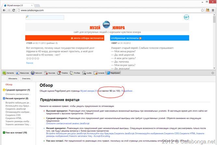
Task: Select Отложите синтаксическ... sidebar rule
Action: click(x=18, y=94)
